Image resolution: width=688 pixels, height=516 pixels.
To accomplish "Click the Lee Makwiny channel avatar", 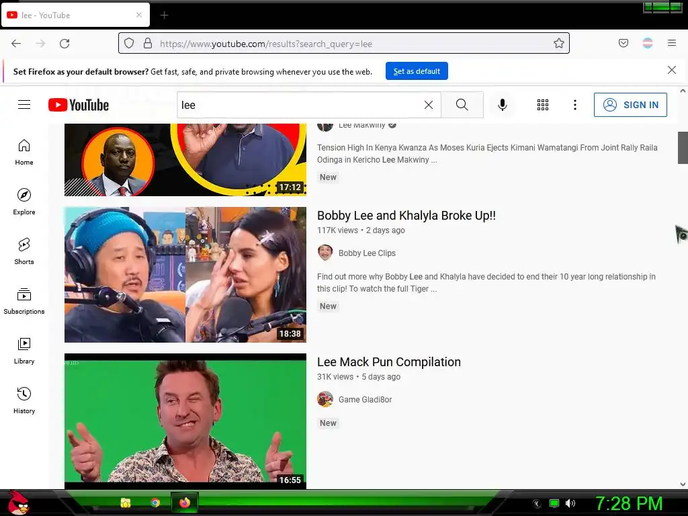I will 325,127.
